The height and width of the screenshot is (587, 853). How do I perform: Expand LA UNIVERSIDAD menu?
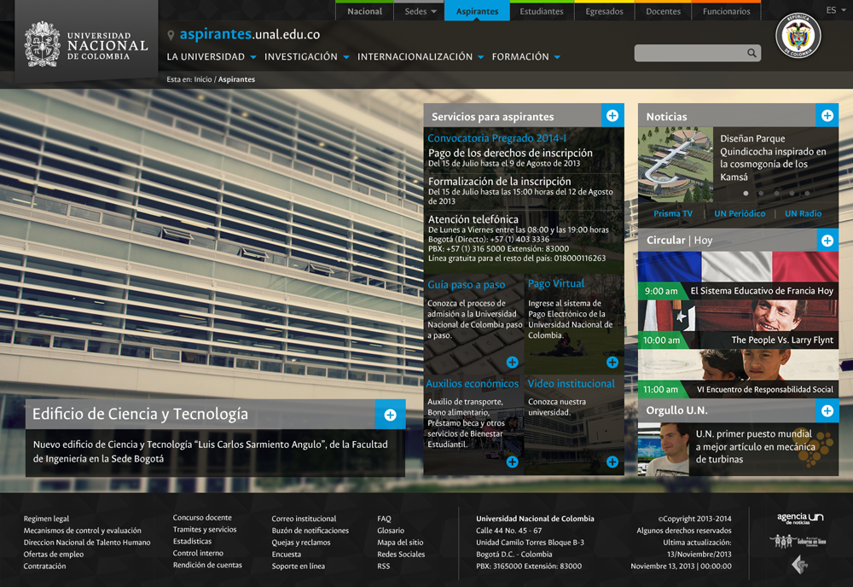pos(212,57)
